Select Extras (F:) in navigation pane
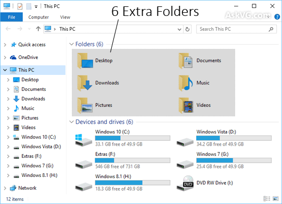 click(x=31, y=156)
